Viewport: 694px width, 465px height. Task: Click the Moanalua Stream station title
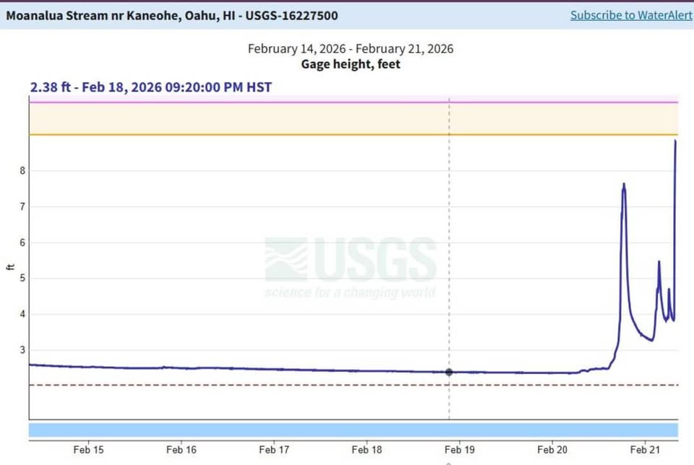click(172, 15)
